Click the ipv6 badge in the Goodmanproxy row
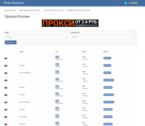Image resolution: width=145 pixels, height=126 pixels. [x=57, y=79]
